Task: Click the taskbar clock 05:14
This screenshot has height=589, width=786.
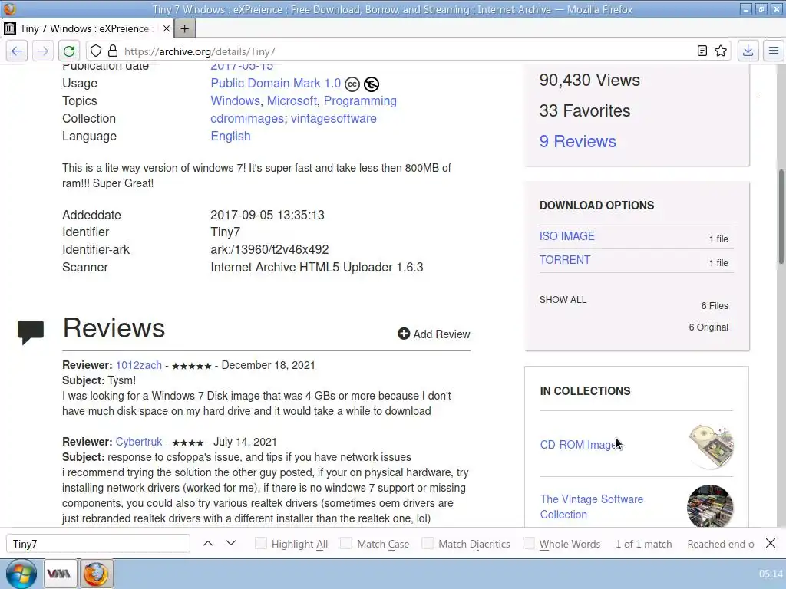Action: pyautogui.click(x=770, y=574)
